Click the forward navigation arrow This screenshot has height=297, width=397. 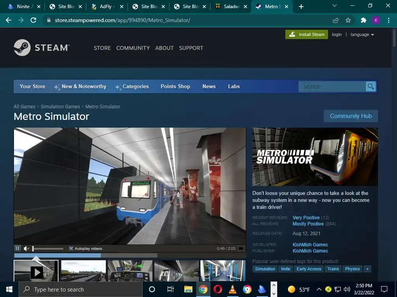tap(21, 20)
